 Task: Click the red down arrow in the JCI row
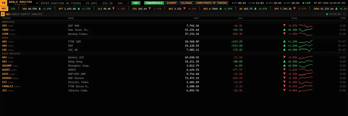tap(284, 90)
